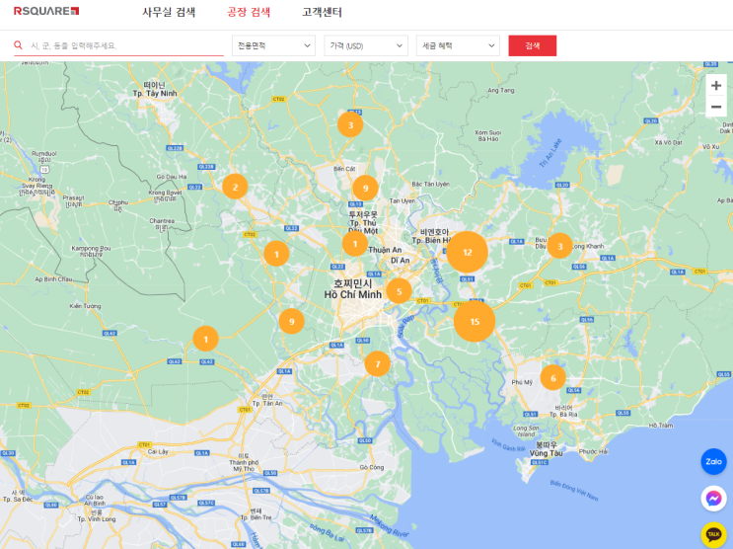Select cluster 1 beside the QL62 road

tap(205, 339)
